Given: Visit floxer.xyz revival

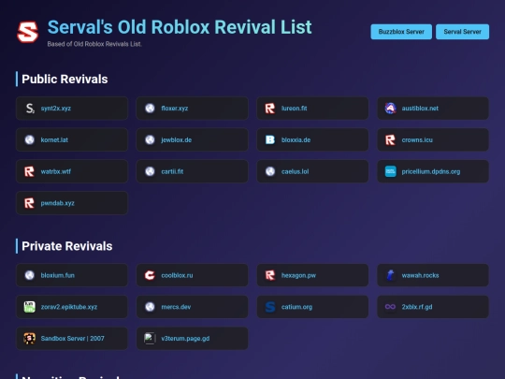Looking at the screenshot, I should tap(175, 109).
